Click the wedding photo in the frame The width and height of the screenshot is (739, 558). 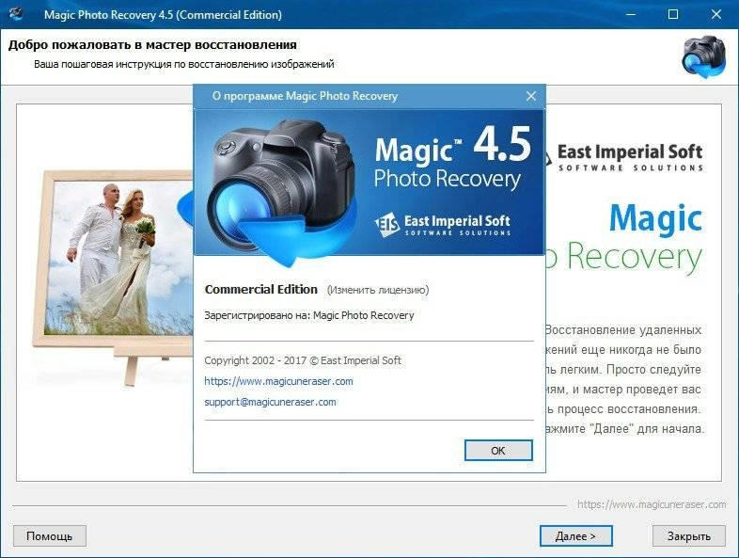118,258
